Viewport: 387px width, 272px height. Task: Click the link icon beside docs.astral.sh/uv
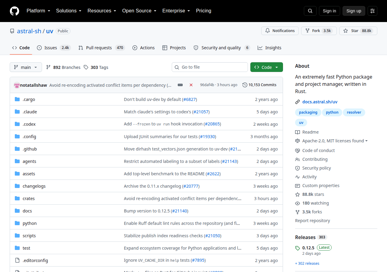coord(298,102)
